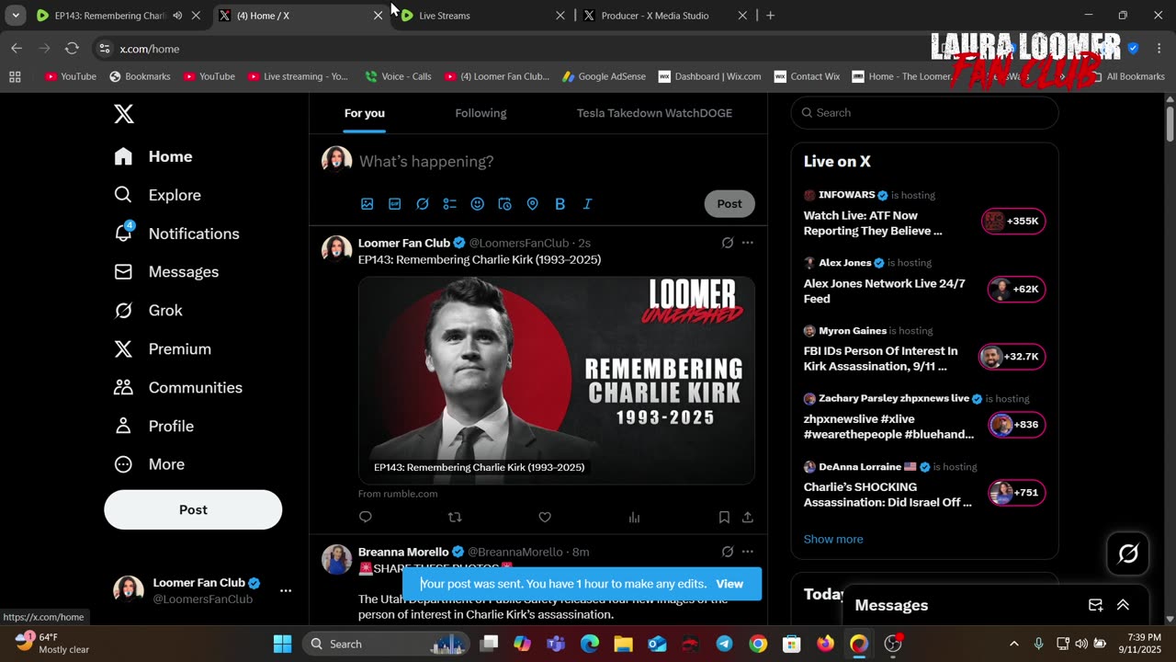Open more options on Breanna Morello post
Image resolution: width=1176 pixels, height=662 pixels.
point(748,552)
